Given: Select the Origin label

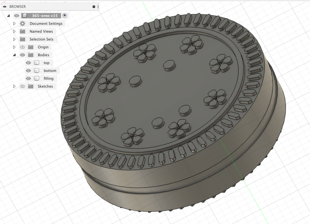Looking at the screenshot, I should click(43, 47).
